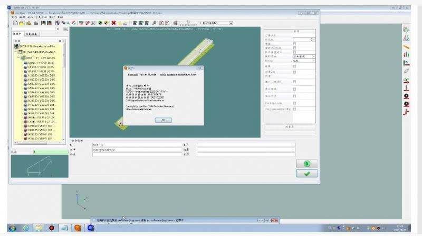This screenshot has width=422, height=236.
Task: Toggle checkbox just below the 0 value dropdown
Action: 294,44
